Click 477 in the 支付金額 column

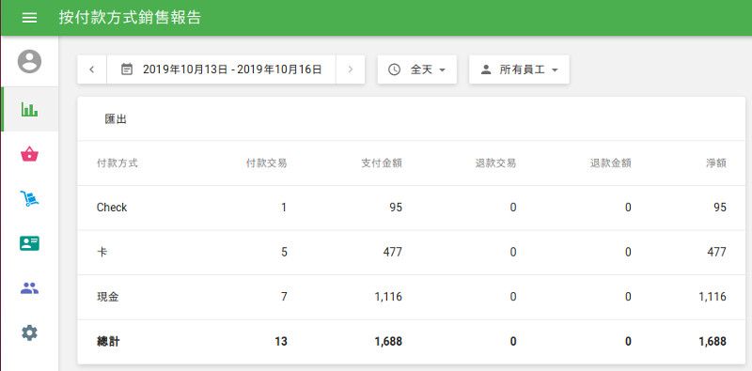392,252
